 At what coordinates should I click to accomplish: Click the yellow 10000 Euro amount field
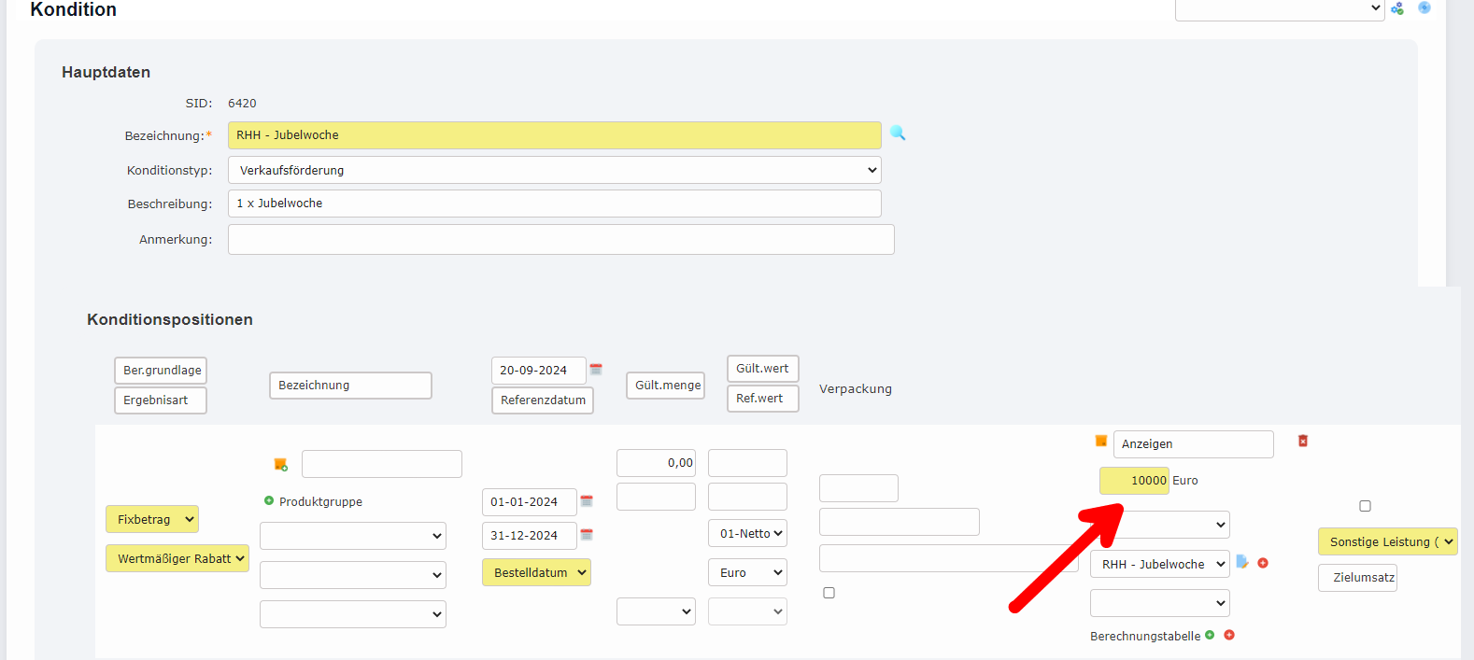coord(1134,481)
